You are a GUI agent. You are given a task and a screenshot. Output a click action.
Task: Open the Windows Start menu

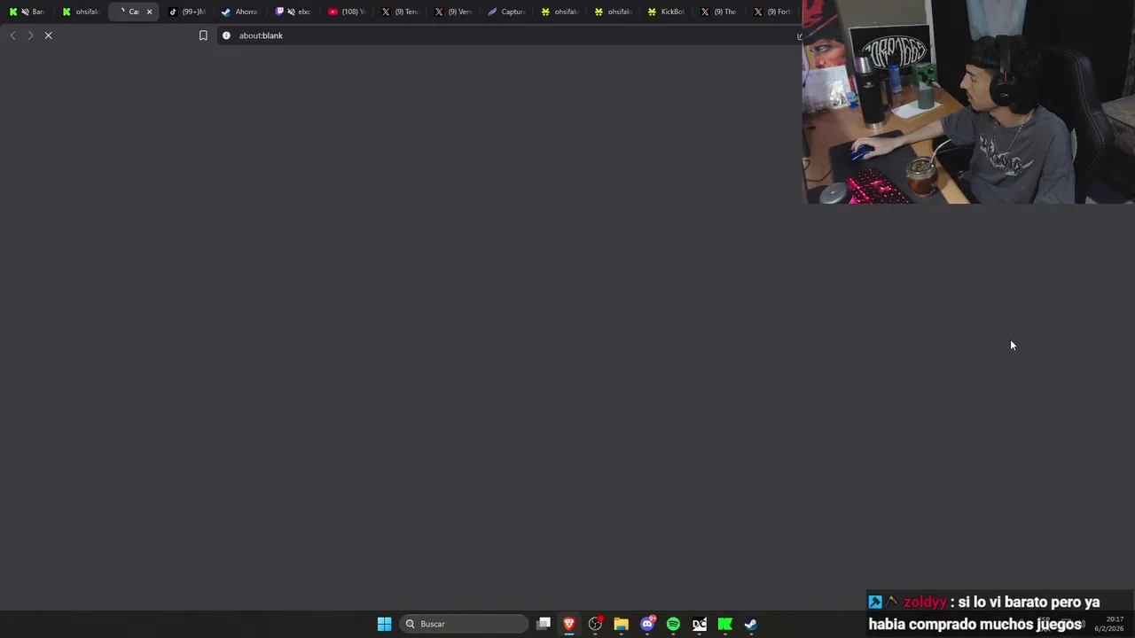pos(384,624)
